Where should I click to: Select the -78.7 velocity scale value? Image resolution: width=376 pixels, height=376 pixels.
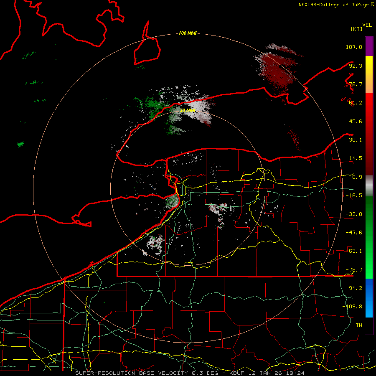coord(354,270)
